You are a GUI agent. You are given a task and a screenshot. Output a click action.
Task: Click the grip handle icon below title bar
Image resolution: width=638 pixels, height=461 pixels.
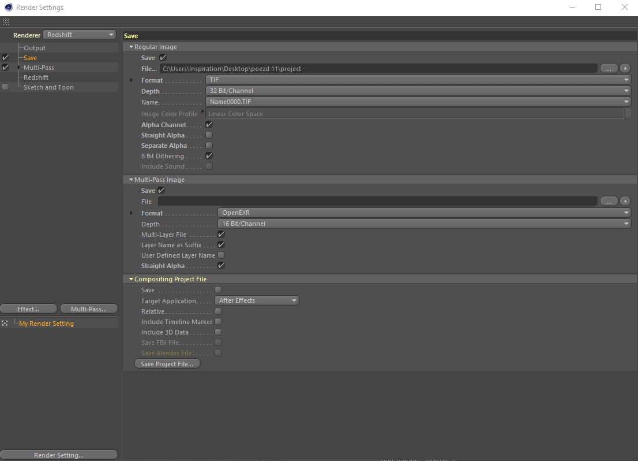pos(6,22)
